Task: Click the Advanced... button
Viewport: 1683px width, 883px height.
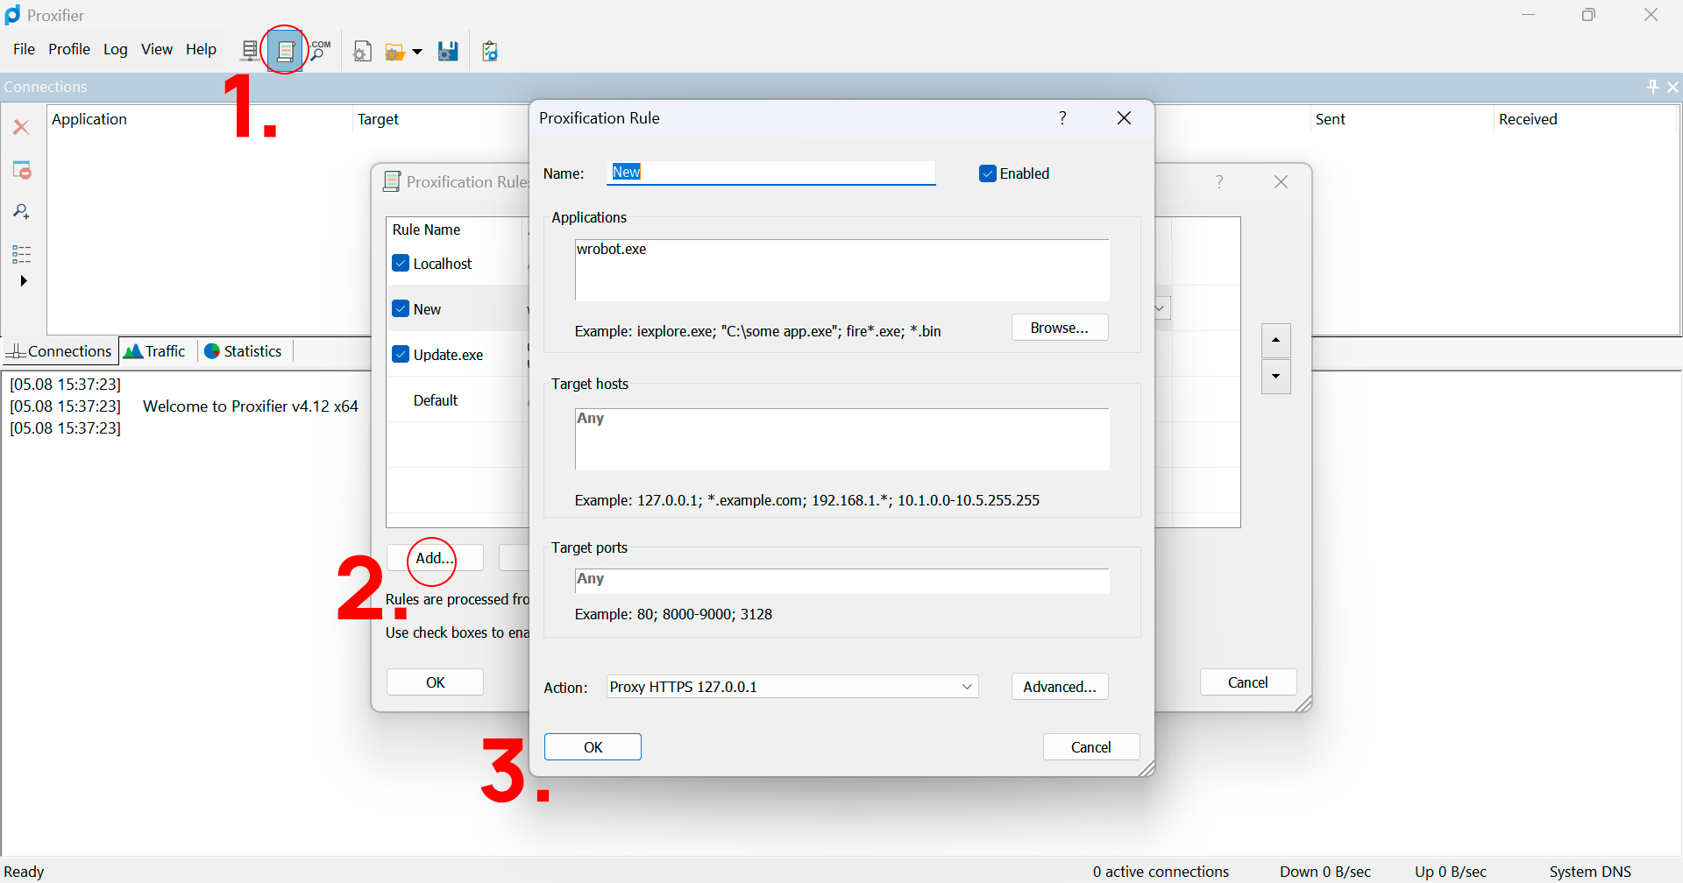Action: tap(1060, 687)
